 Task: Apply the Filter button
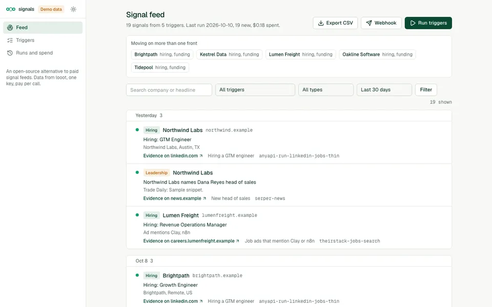pyautogui.click(x=426, y=90)
